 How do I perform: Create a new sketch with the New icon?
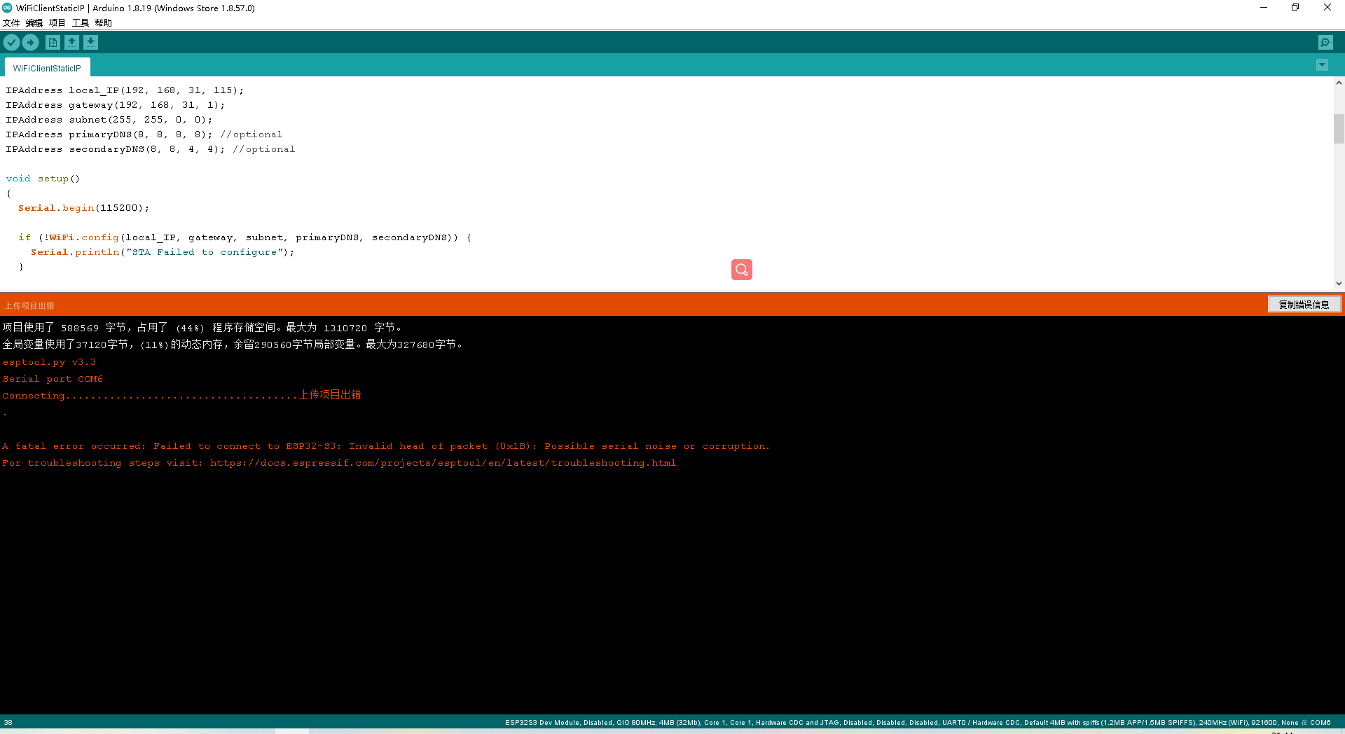53,43
